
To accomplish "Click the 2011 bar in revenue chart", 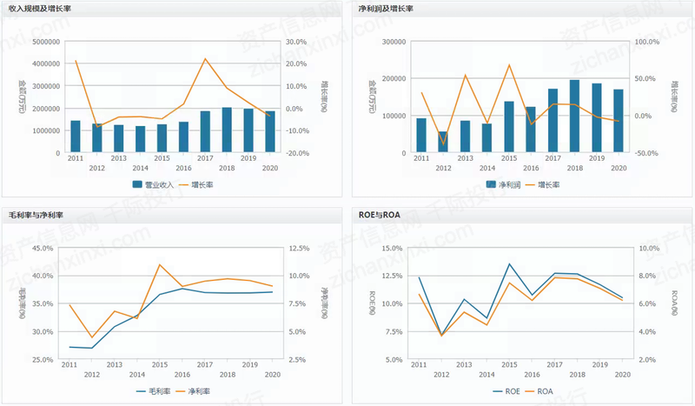I will click(76, 136).
